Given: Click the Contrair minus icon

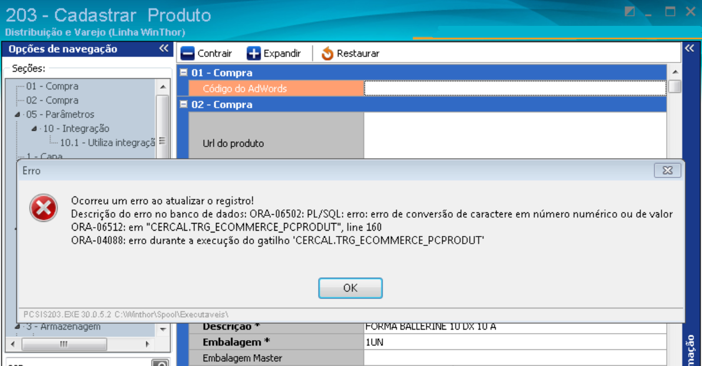Looking at the screenshot, I should (187, 54).
